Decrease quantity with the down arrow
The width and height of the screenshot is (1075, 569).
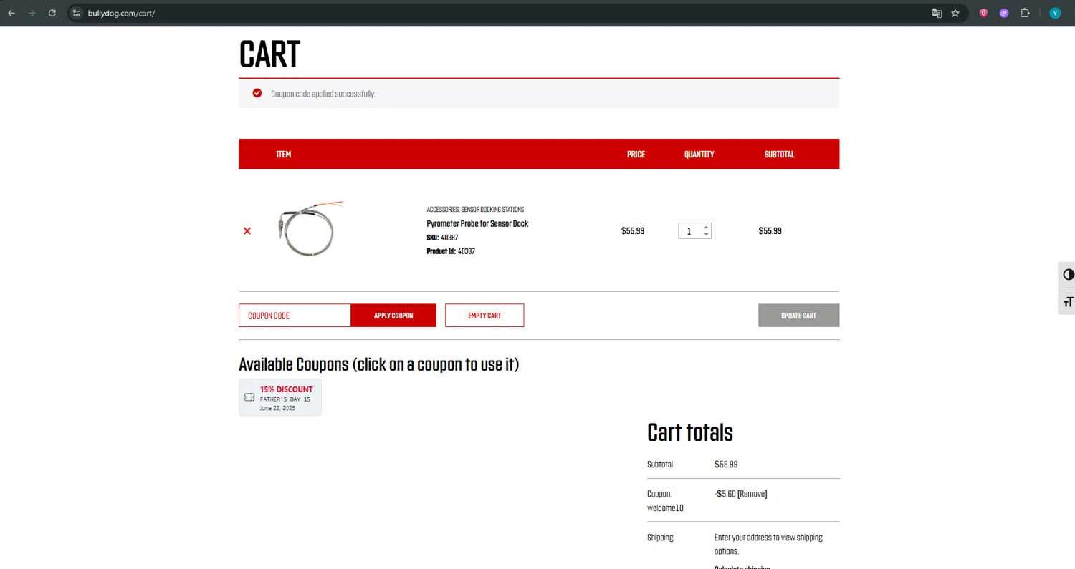[x=707, y=234]
